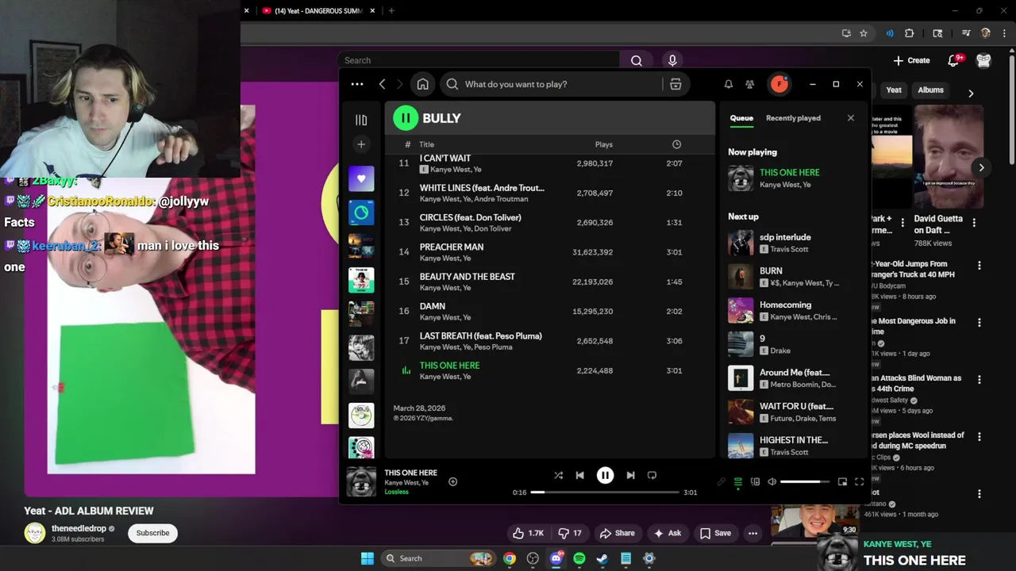This screenshot has height=571, width=1016.
Task: Enter Spotify full screen mode
Action: (x=859, y=481)
